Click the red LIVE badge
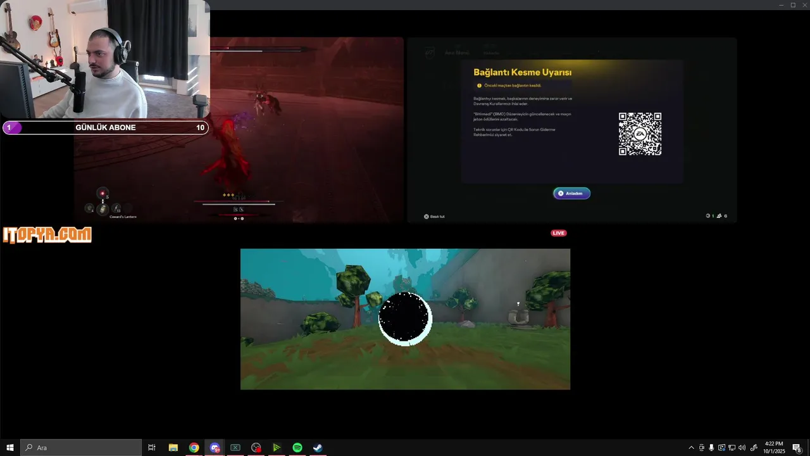 (558, 233)
